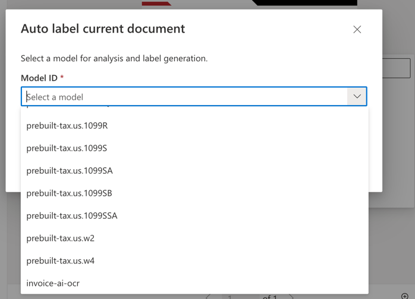This screenshot has width=415, height=299.
Task: Close the Auto label current document dialog
Action: (x=357, y=29)
